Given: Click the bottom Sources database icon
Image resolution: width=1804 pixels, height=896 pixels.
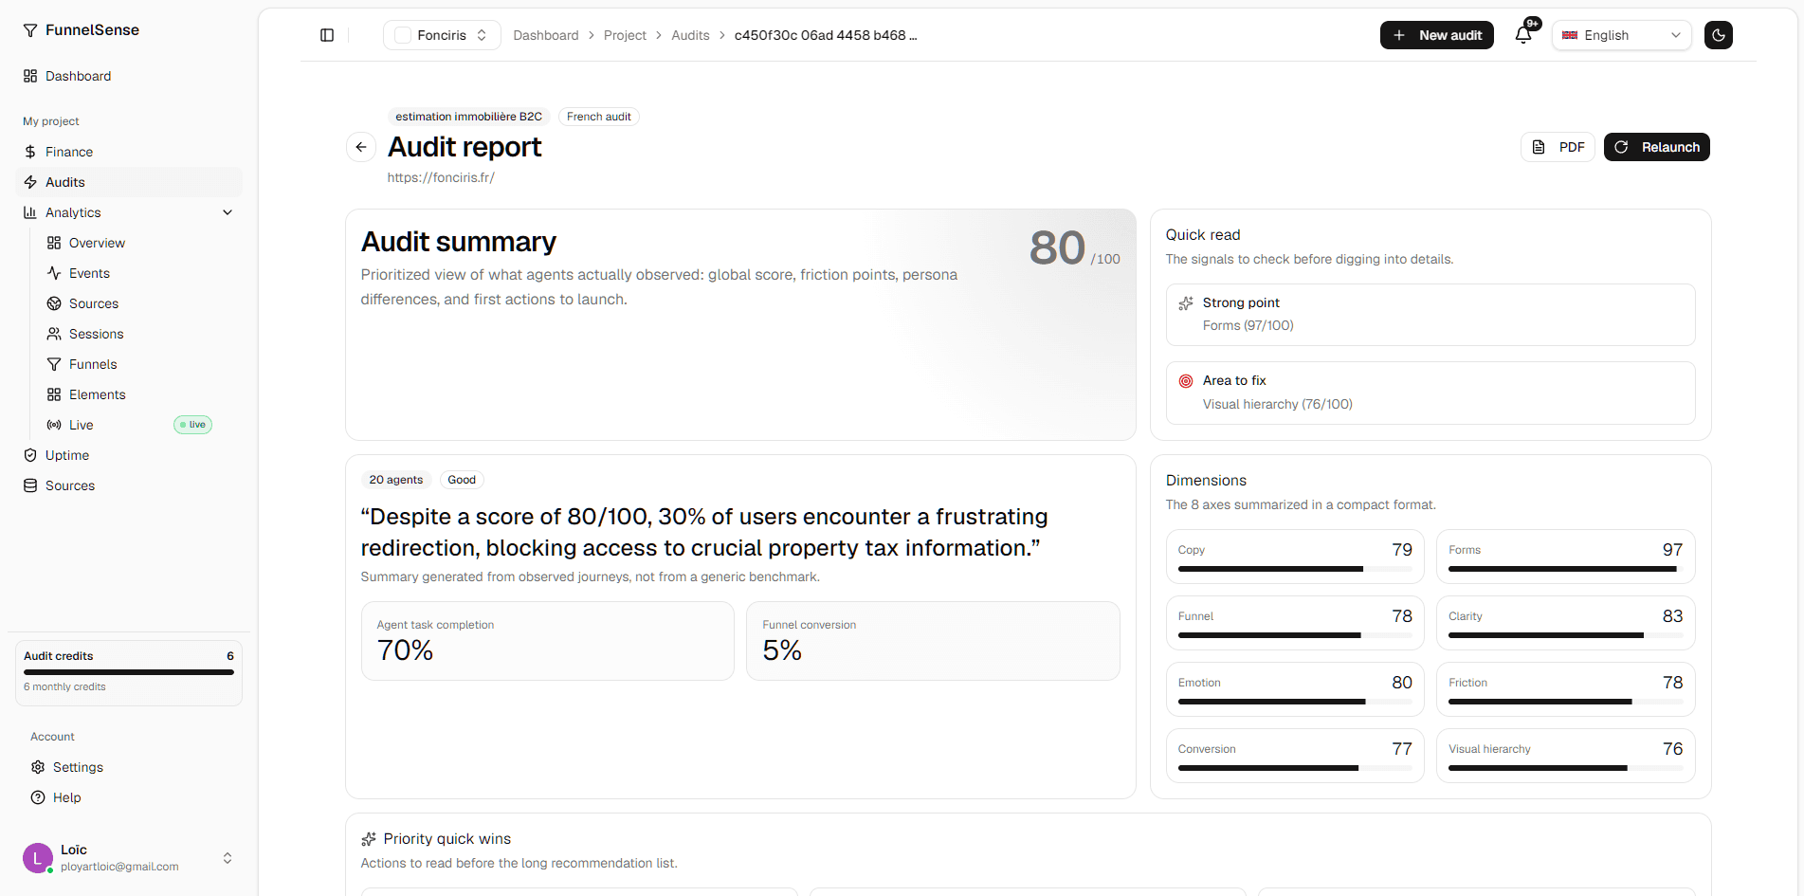Looking at the screenshot, I should coord(30,485).
